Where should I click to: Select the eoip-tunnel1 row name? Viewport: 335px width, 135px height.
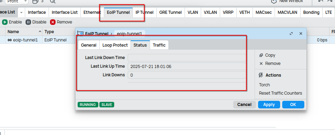(26, 40)
